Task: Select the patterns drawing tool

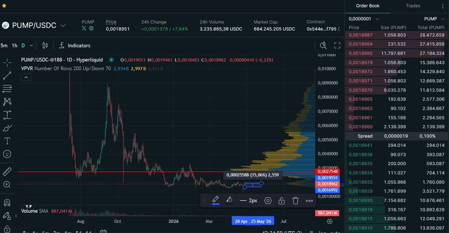Action: 7,101
